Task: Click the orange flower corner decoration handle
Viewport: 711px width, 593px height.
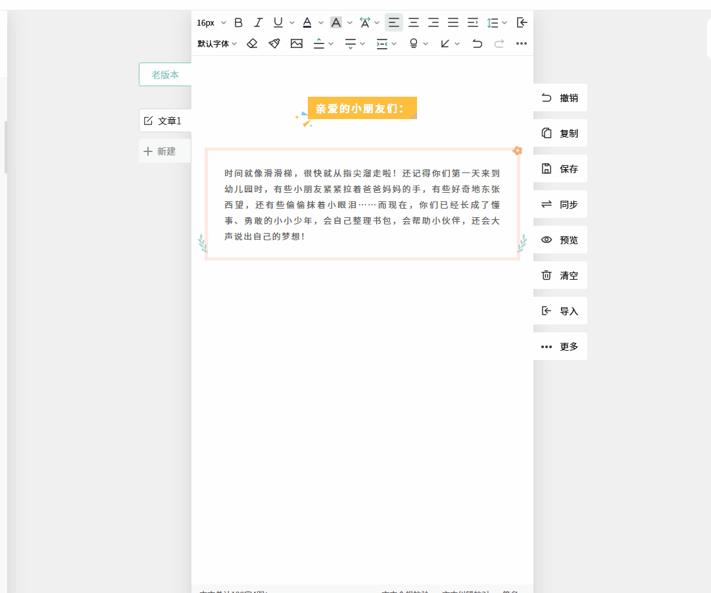Action: tap(518, 151)
